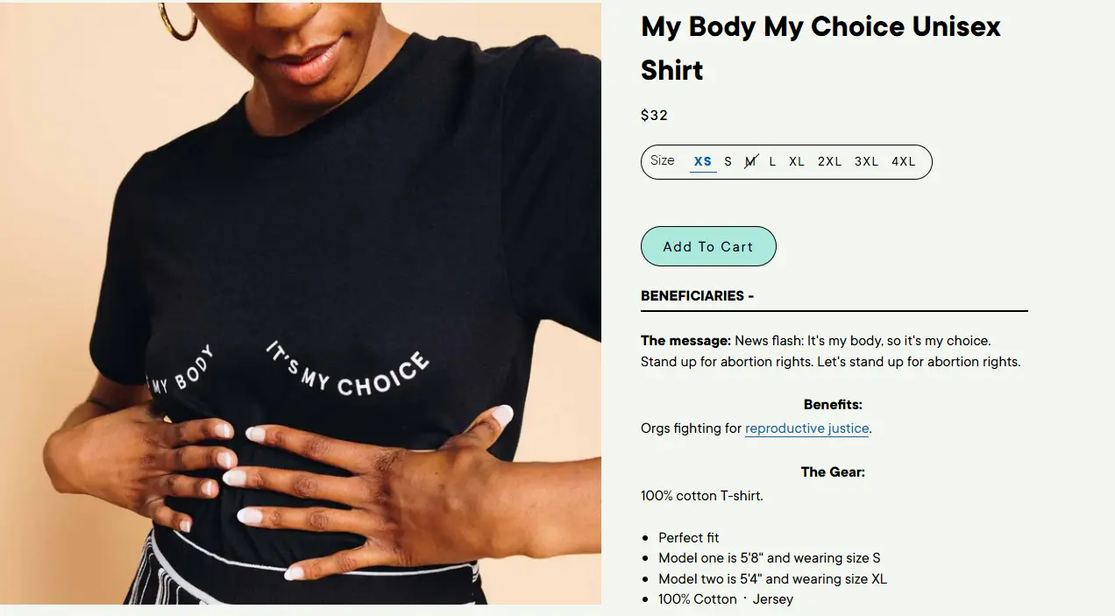Click the Benefits heading
Viewport: 1115px width, 616px height.
click(x=833, y=404)
